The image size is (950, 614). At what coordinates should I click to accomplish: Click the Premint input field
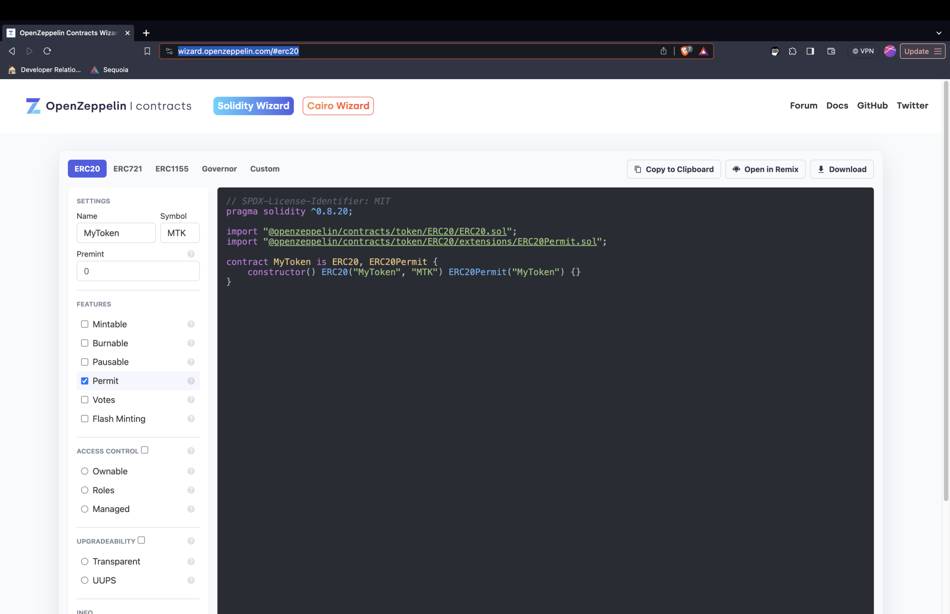pyautogui.click(x=138, y=271)
